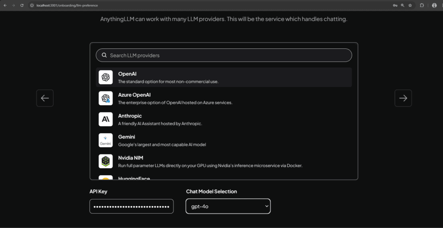Reload the page using browser refresh icon
Viewport: 443px width, 228px height.
tap(22, 5)
